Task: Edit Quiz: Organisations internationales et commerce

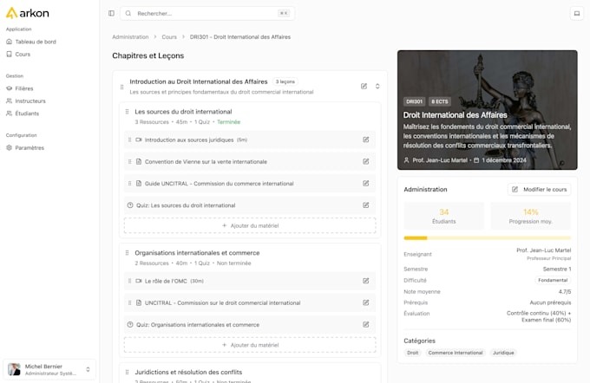Action: [x=366, y=324]
